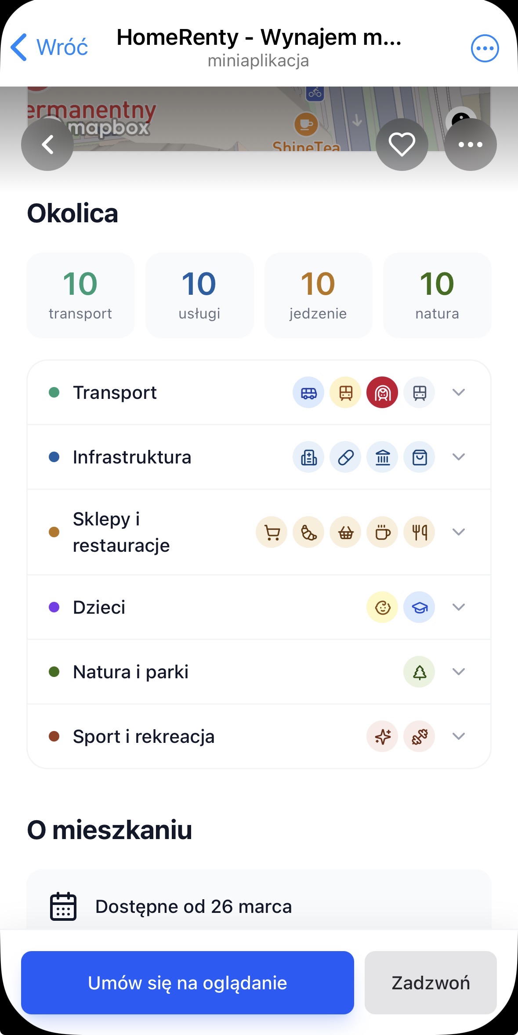
Task: Select the shopping cart icon
Action: (x=272, y=532)
